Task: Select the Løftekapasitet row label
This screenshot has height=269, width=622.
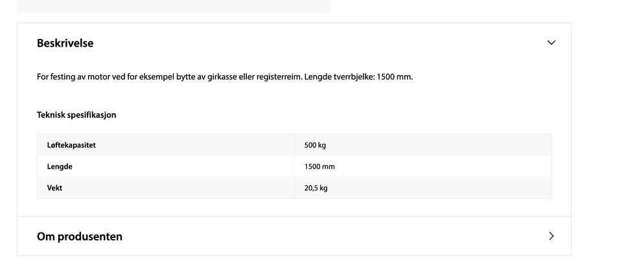Action: pos(71,145)
